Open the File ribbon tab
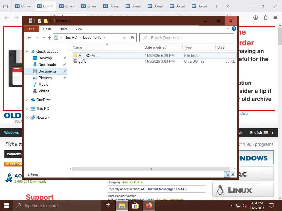Viewport: 282px width, 211px height. [x=32, y=29]
